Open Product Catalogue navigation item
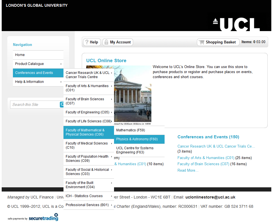 pos(38,64)
